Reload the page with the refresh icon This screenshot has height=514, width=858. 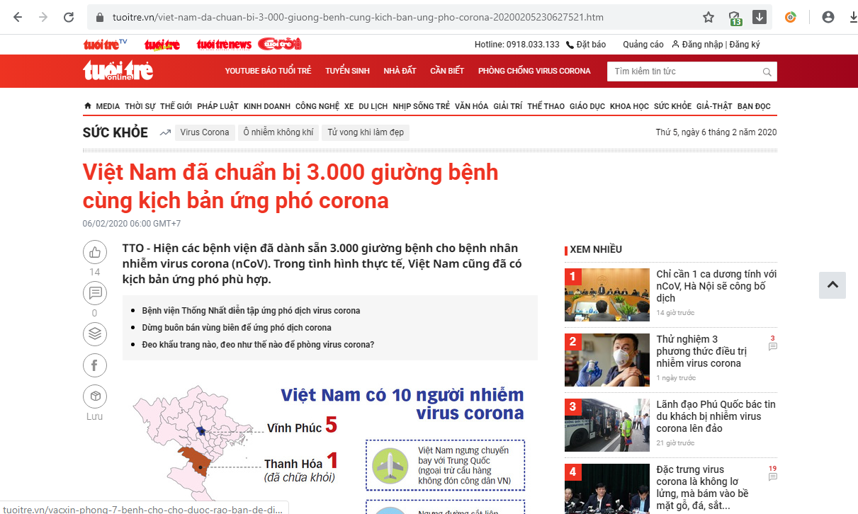coord(69,18)
